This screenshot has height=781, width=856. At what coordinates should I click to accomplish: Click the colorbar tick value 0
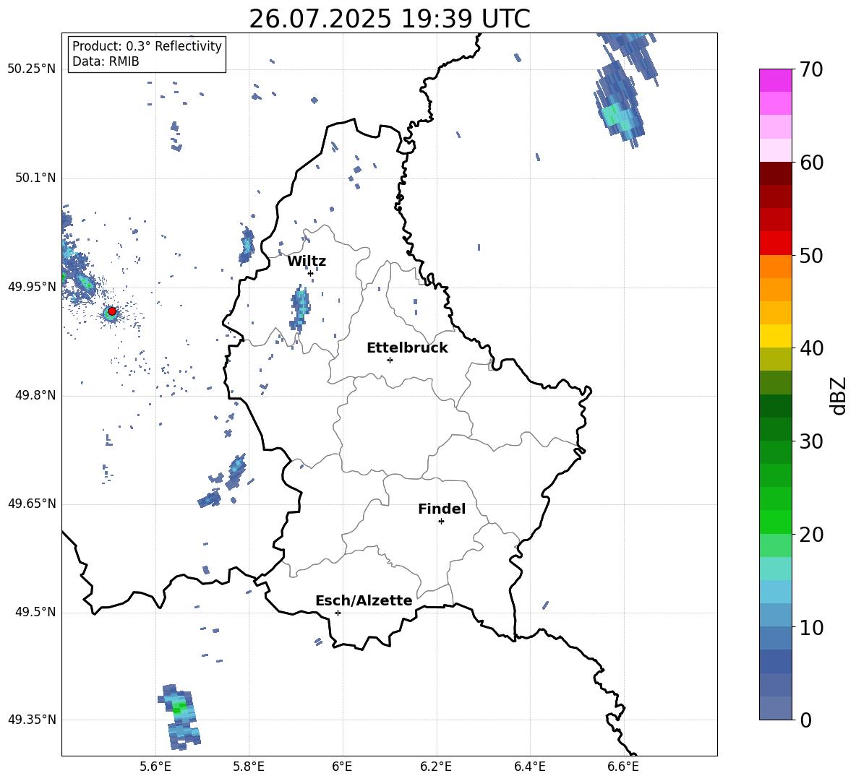pyautogui.click(x=806, y=720)
